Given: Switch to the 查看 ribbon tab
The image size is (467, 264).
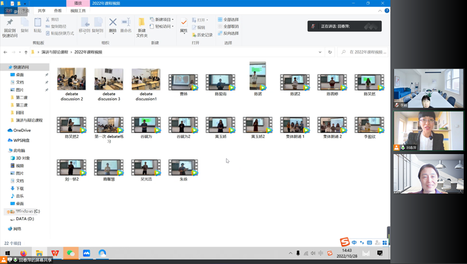Looking at the screenshot, I should (x=57, y=10).
